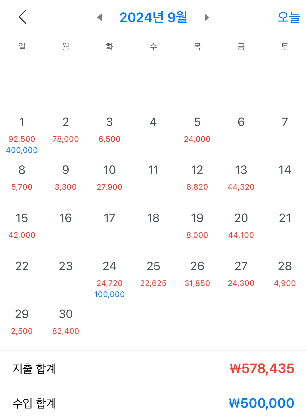Open the 400,000 income entry

(22, 150)
